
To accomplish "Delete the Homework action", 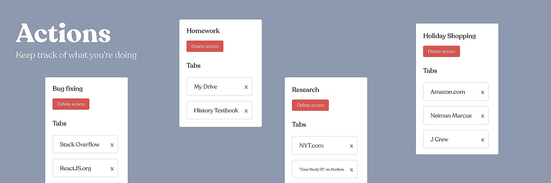I will (205, 46).
